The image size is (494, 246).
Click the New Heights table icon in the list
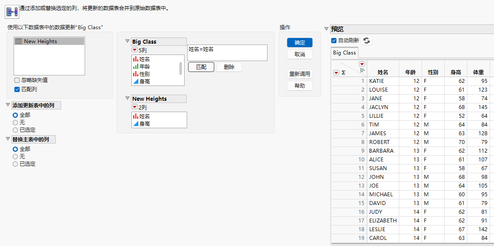coord(19,41)
